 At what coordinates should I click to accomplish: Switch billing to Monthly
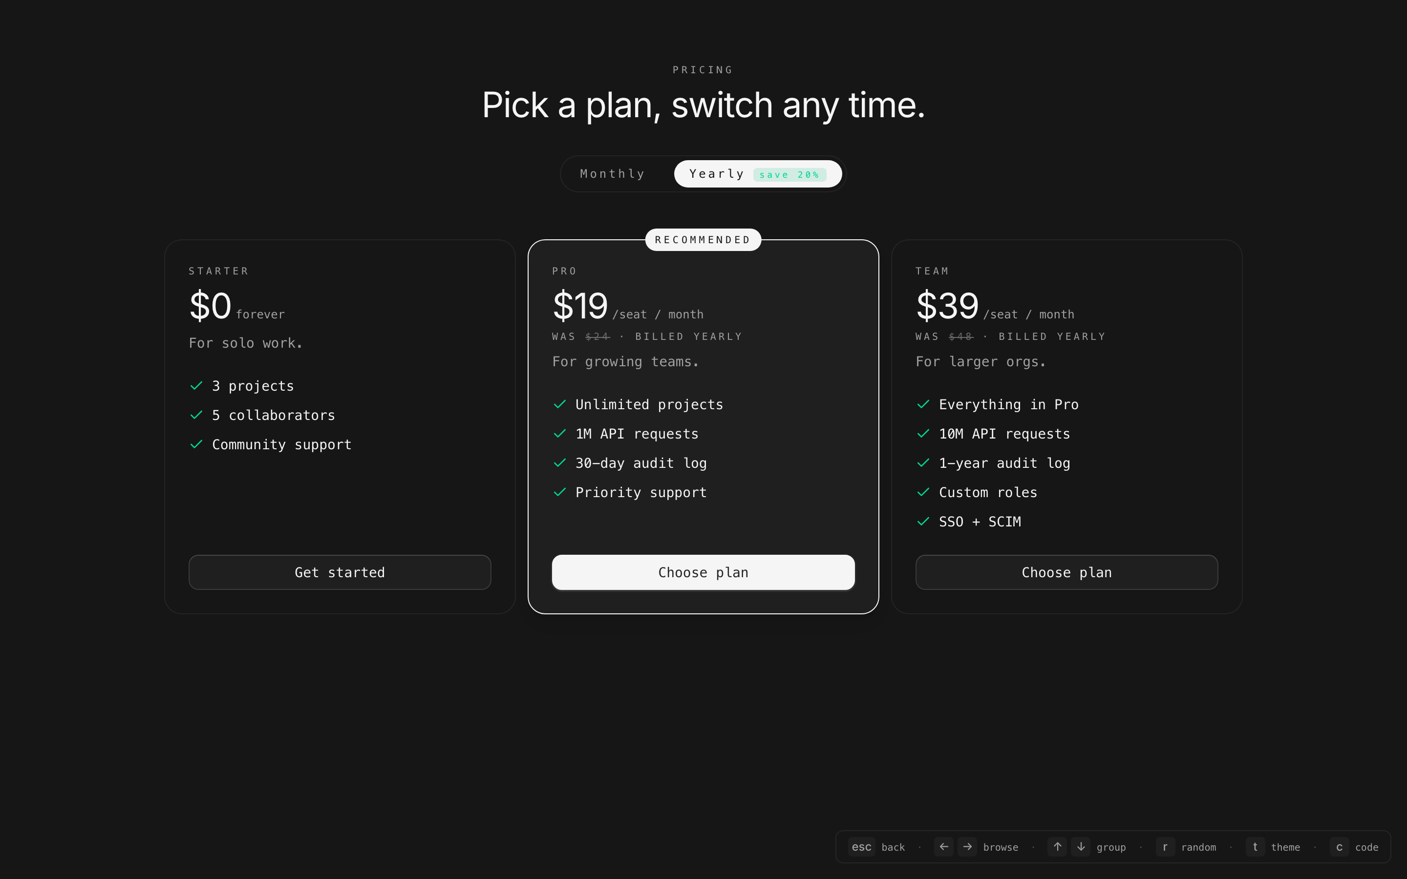pyautogui.click(x=612, y=174)
